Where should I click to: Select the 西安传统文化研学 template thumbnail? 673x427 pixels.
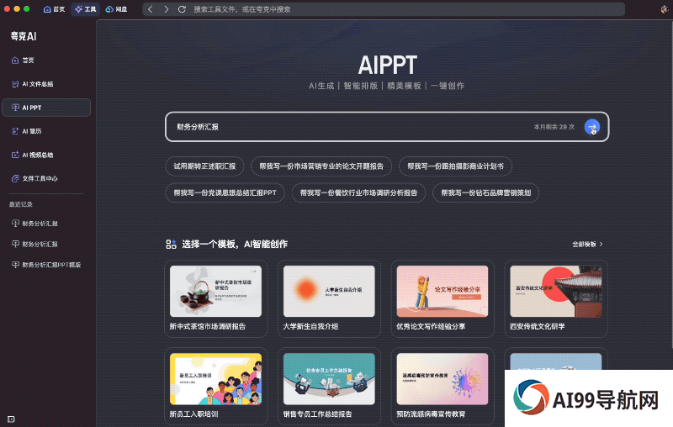click(556, 291)
